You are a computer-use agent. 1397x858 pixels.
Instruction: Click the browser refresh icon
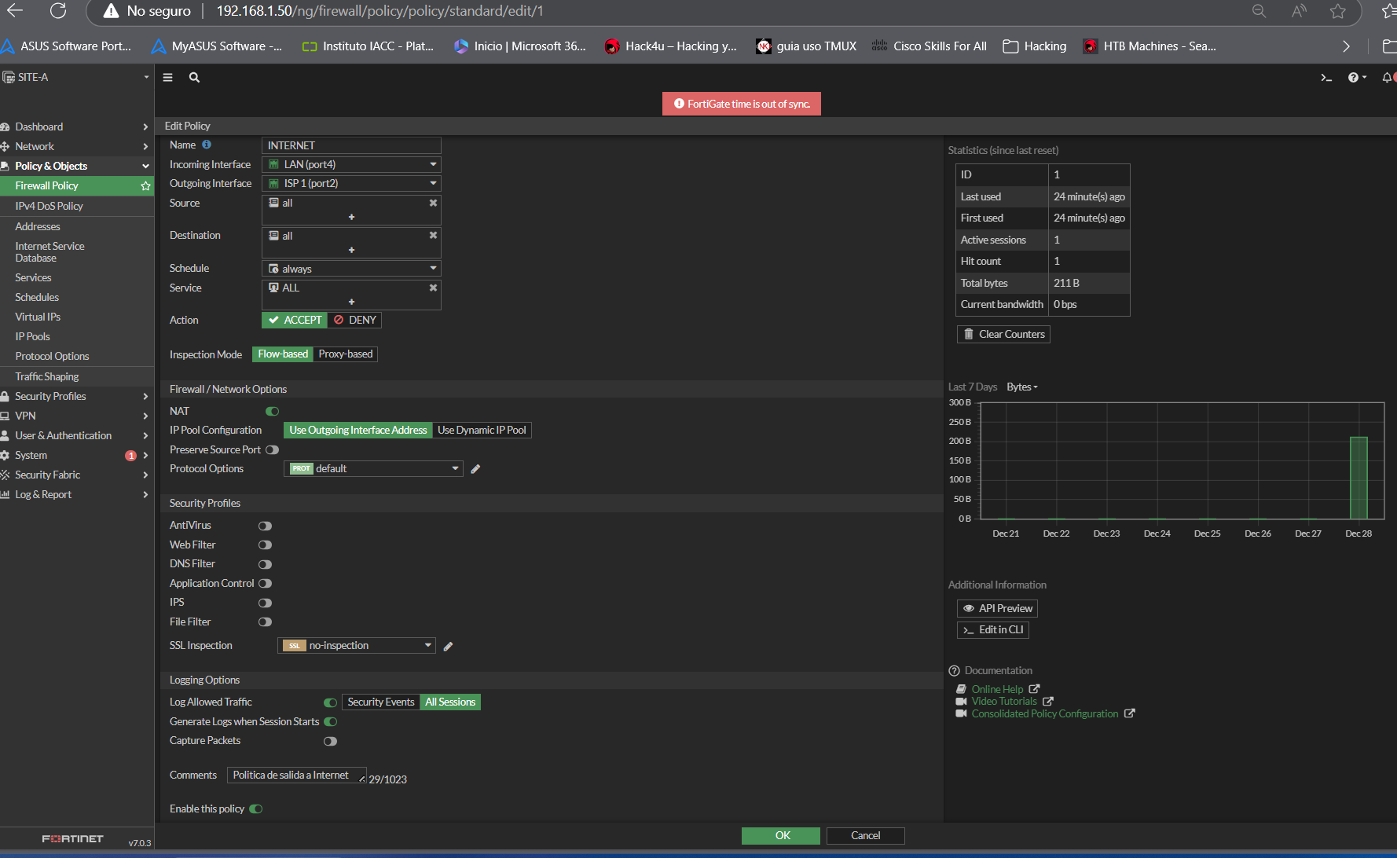(58, 11)
